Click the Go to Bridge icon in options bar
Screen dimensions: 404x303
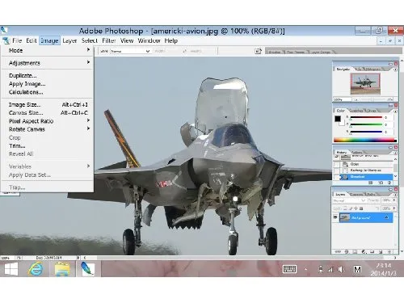258,51
